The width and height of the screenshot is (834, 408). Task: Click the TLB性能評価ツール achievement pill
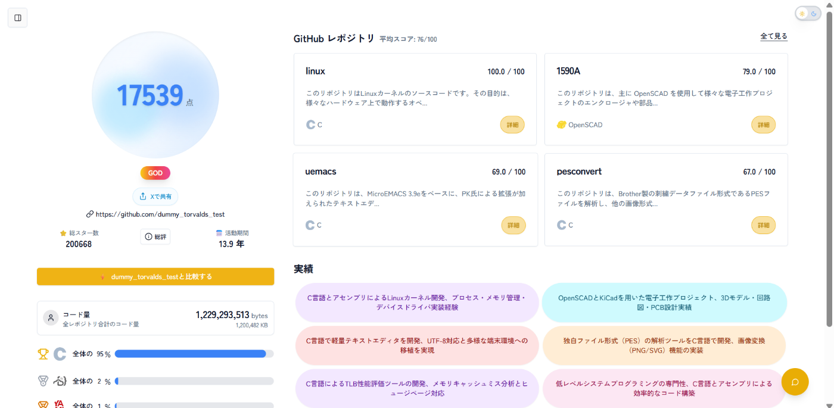point(417,388)
